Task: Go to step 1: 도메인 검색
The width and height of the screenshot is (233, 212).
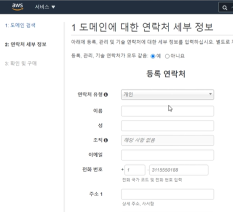Action: pyautogui.click(x=20, y=25)
